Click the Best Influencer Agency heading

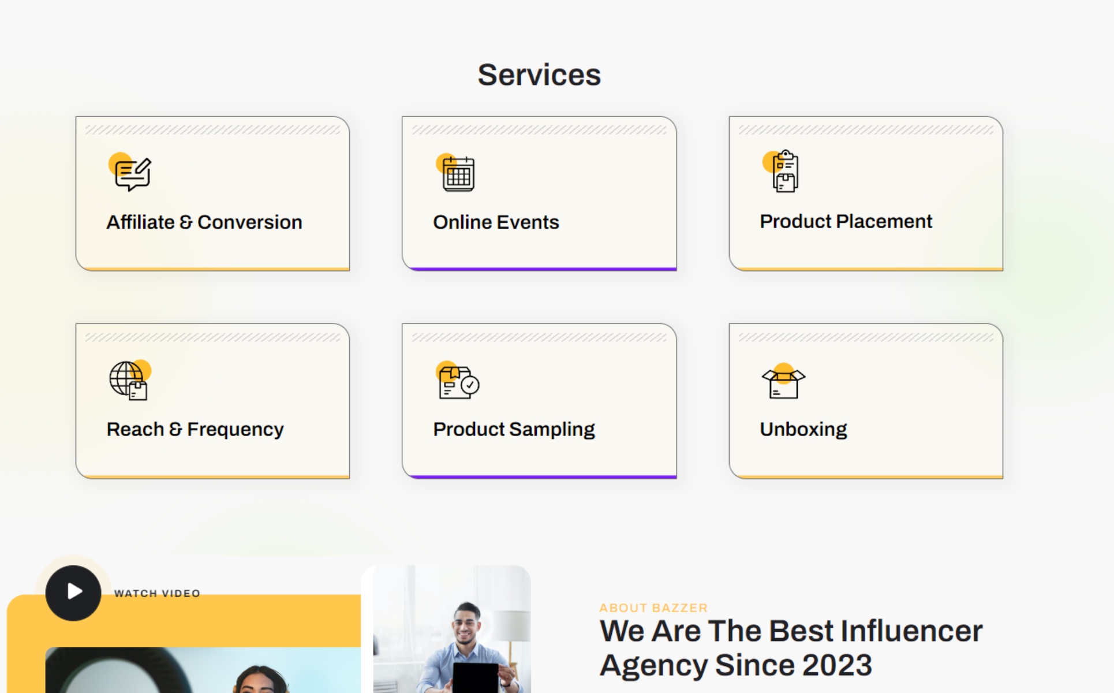[791, 648]
